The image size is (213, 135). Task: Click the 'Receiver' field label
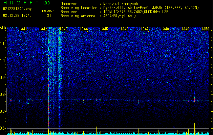(x=69, y=12)
